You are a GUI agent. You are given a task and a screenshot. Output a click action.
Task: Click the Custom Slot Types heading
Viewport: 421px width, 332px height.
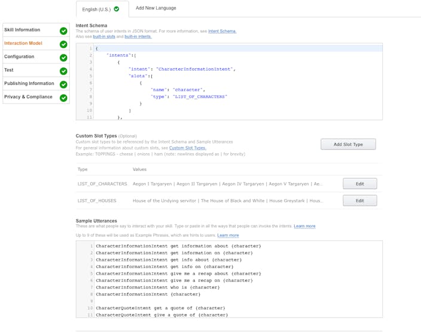tap(96, 136)
